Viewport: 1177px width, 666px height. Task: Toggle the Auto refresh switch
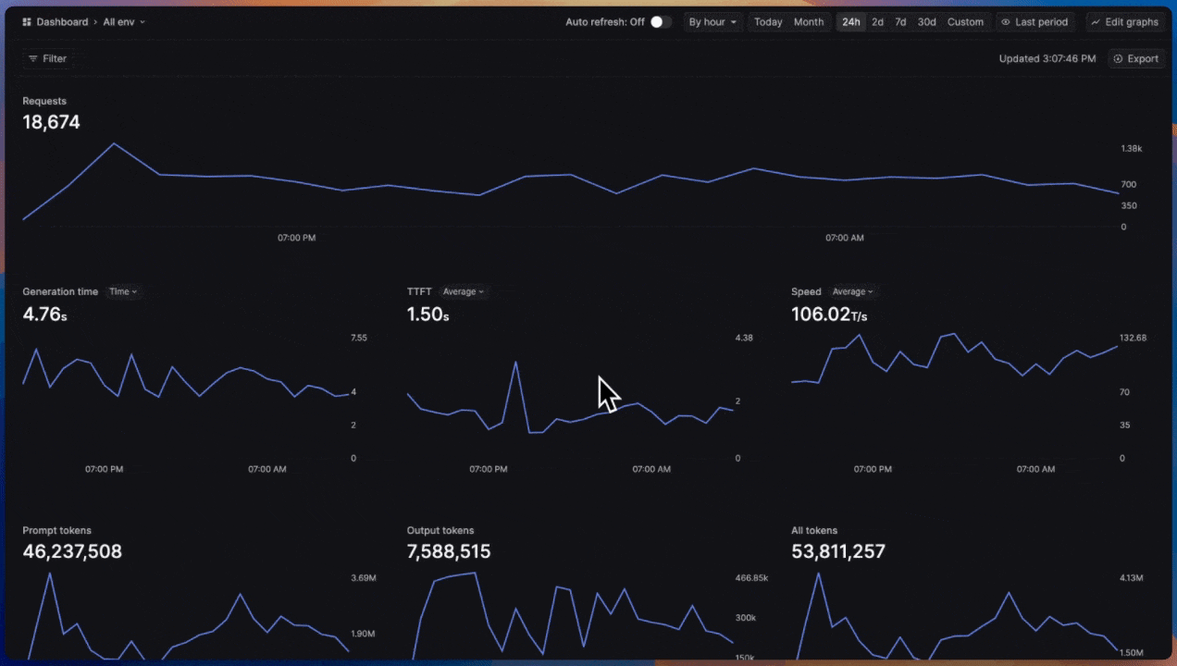tap(661, 22)
